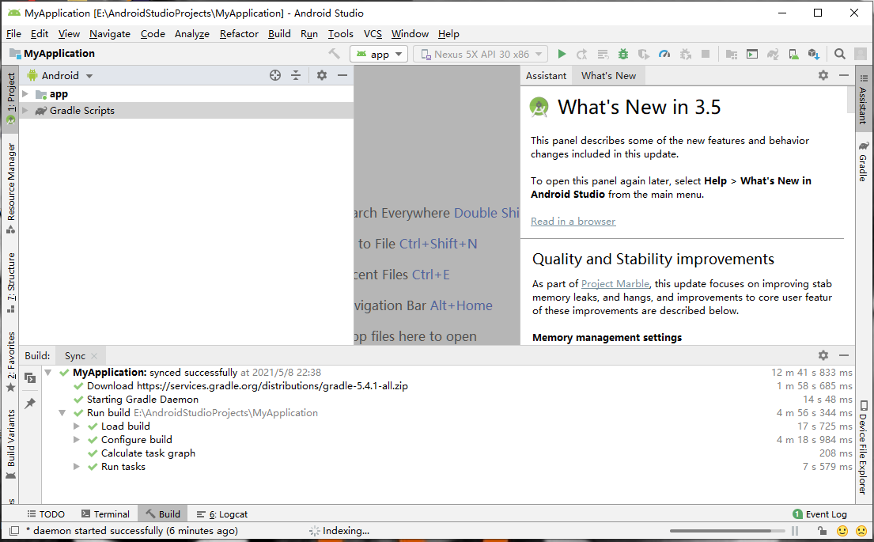
Task: Open the TODO tool window tab
Action: coord(46,514)
